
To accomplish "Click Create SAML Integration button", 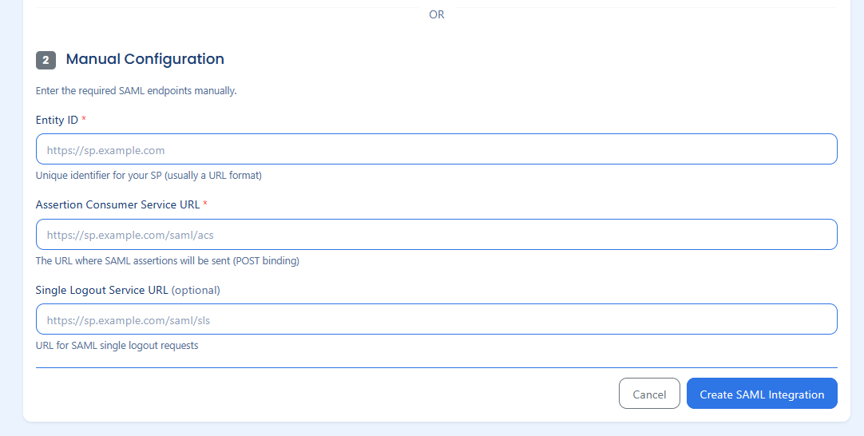I will coord(762,394).
